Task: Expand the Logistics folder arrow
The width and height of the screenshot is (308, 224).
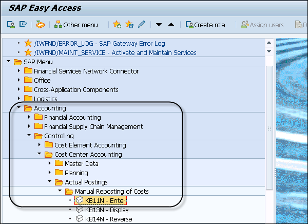Action: (x=19, y=99)
